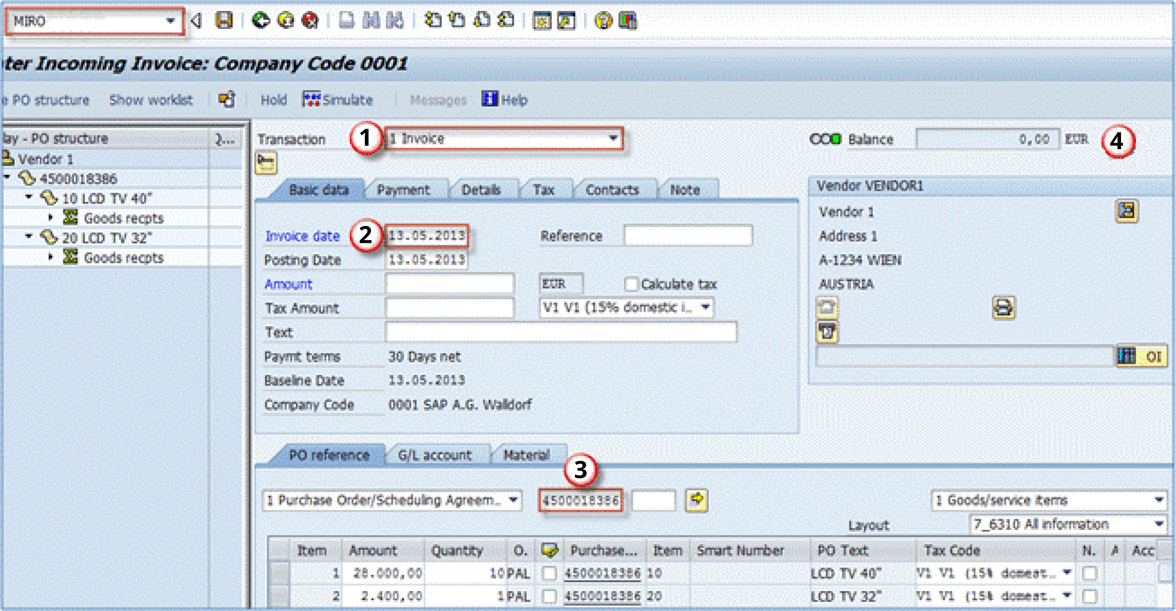Click the Customize Local Layout icon

tap(628, 20)
